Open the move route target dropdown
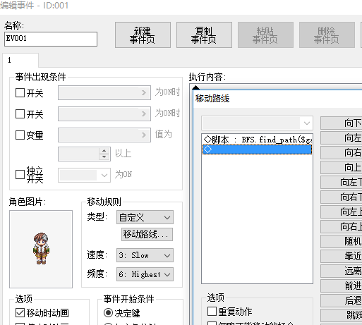Viewport: 362px width, 325px height. point(257,123)
